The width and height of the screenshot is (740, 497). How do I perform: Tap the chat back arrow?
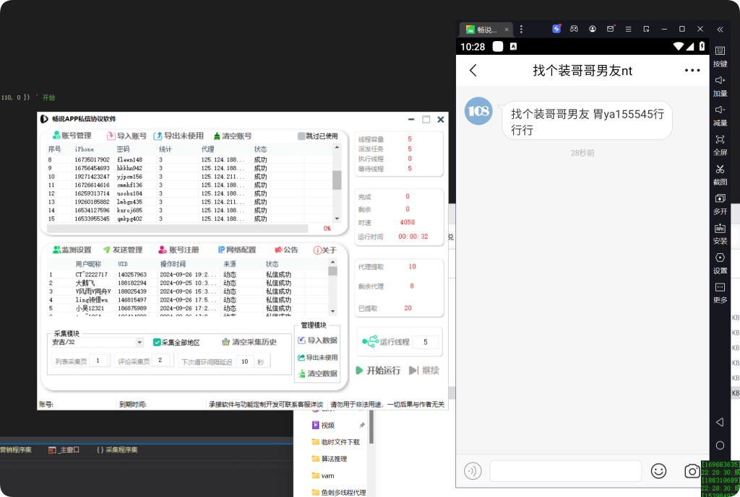tap(473, 71)
